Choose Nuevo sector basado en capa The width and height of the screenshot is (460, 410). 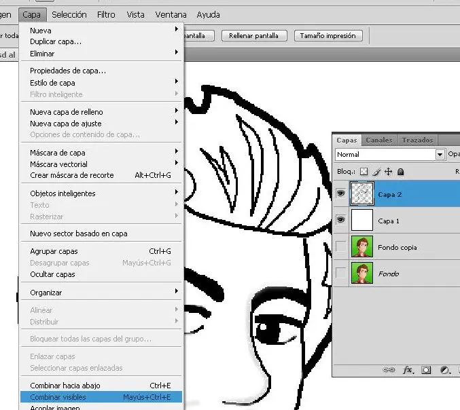(x=101, y=234)
